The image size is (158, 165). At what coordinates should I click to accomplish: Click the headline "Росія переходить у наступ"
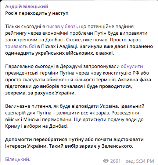point(37,13)
